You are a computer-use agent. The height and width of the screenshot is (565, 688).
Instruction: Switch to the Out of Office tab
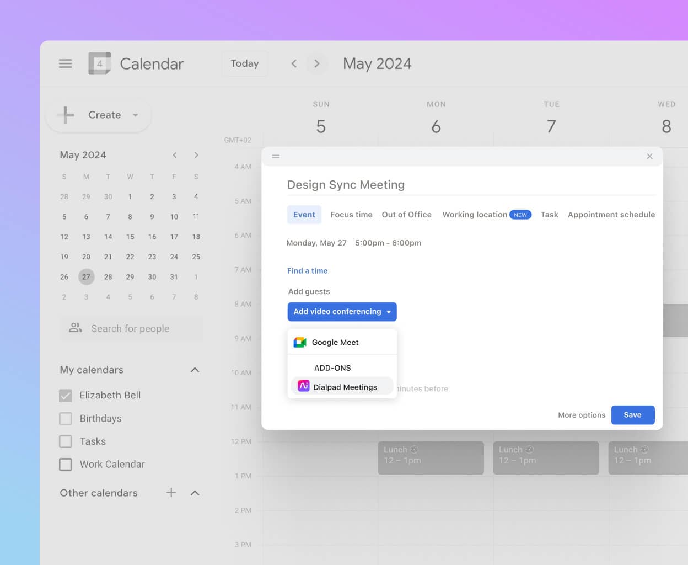pyautogui.click(x=406, y=215)
